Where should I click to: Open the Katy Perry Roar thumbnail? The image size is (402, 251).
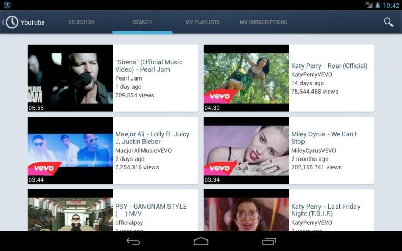[246, 78]
